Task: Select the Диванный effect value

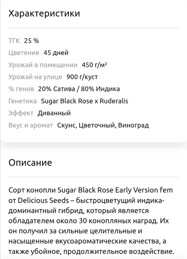Action: [x=54, y=113]
